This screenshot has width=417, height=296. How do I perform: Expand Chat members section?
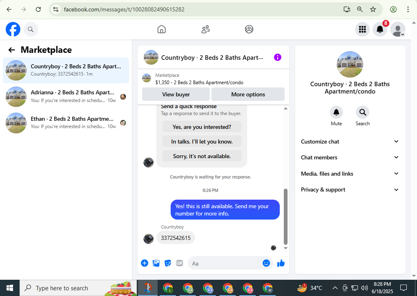click(350, 157)
